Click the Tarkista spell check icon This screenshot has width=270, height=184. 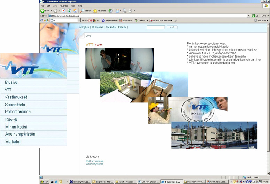click(x=136, y=20)
